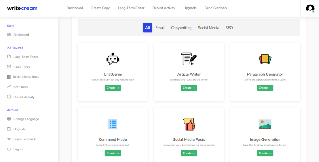Click the 'A.I Powered' sidebar heading
The image size is (319, 162).
(x=15, y=48)
